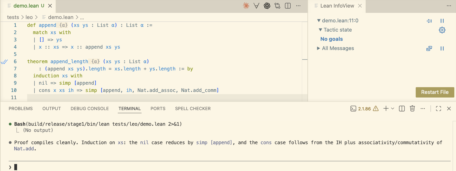Viewport: 456px width, 171px height.
Task: Click the Lean ∀ symbol icon
Action: coord(256,6)
